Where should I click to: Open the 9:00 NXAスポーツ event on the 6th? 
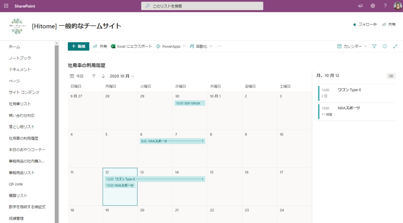[x=172, y=141]
